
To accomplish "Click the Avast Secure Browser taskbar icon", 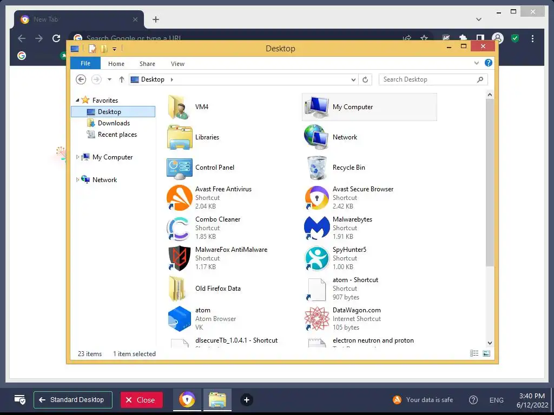I will [x=187, y=400].
